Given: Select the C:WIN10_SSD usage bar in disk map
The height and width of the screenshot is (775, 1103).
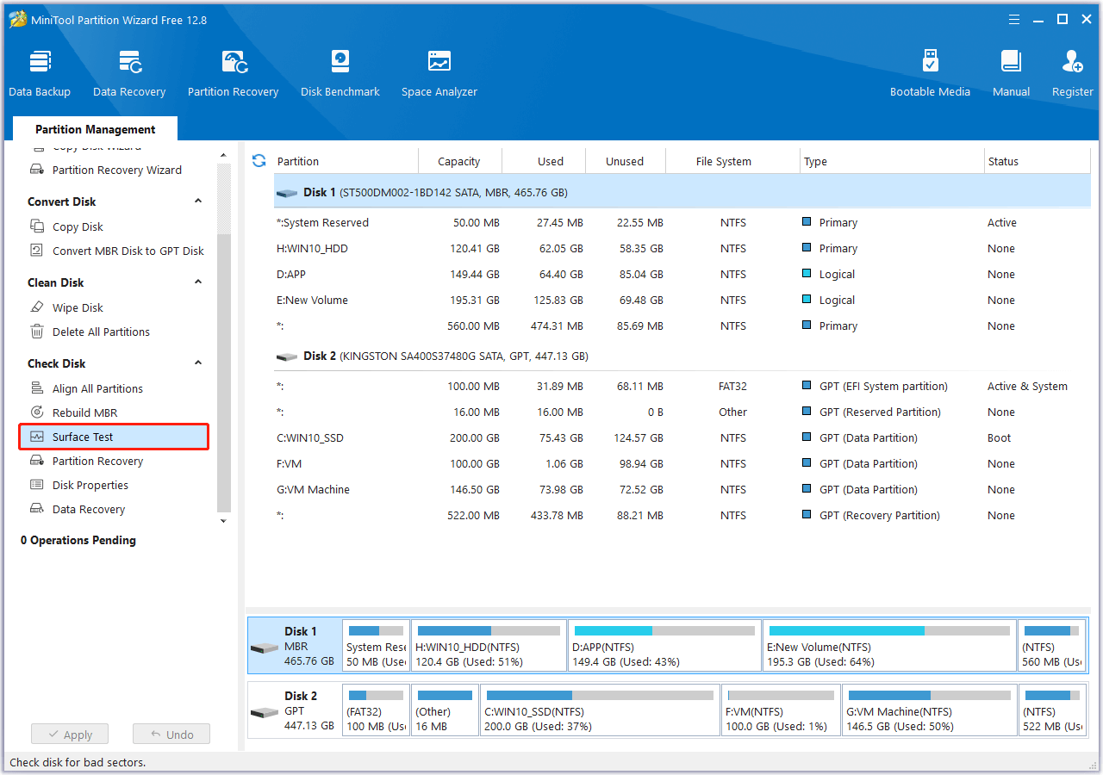Looking at the screenshot, I should point(599,695).
